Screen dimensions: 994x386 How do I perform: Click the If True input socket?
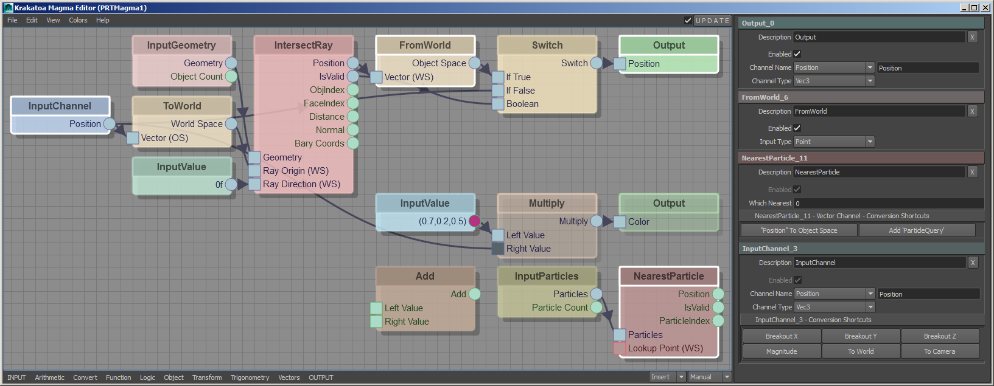tap(498, 77)
